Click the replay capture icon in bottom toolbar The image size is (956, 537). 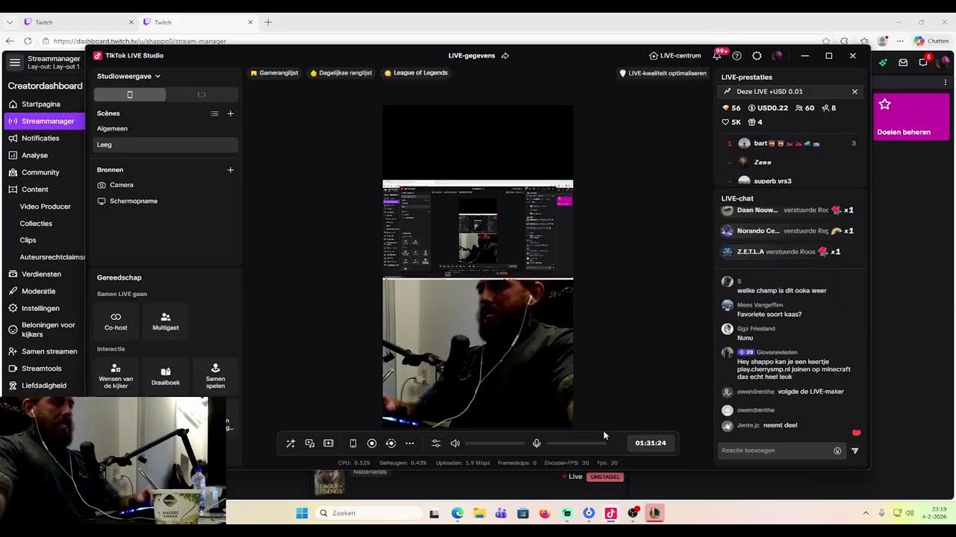391,443
